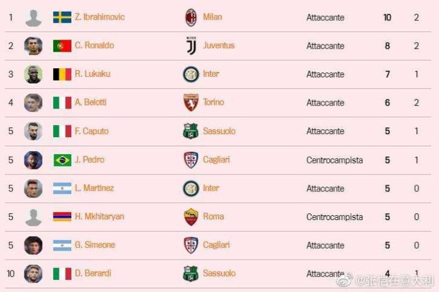Click the Milan club crest
The height and width of the screenshot is (292, 439).
(191, 17)
